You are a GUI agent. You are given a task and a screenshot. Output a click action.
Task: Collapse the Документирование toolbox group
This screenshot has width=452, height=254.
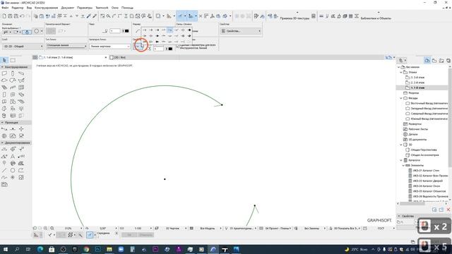pyautogui.click(x=2, y=143)
